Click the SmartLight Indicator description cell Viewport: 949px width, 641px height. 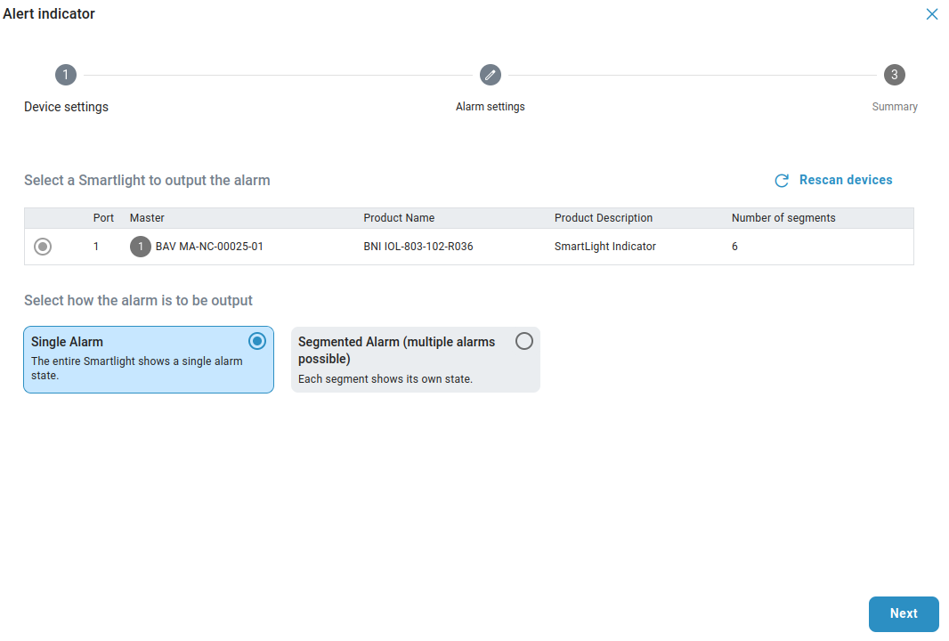pos(605,247)
